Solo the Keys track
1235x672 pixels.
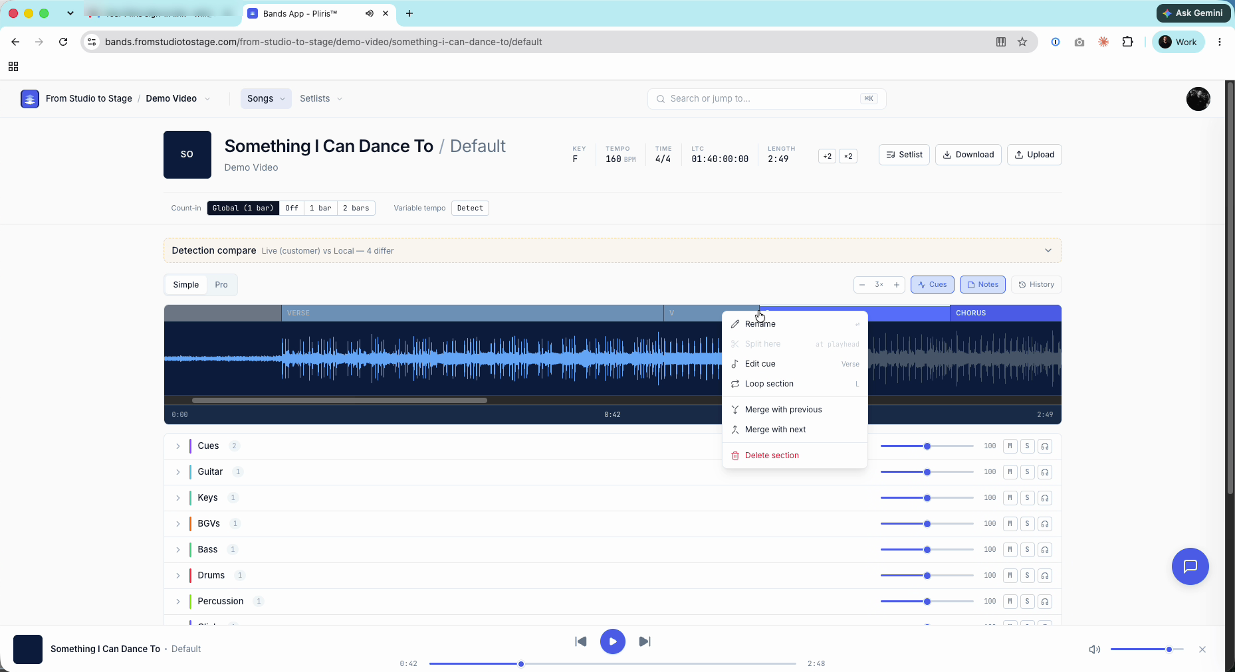coord(1027,498)
